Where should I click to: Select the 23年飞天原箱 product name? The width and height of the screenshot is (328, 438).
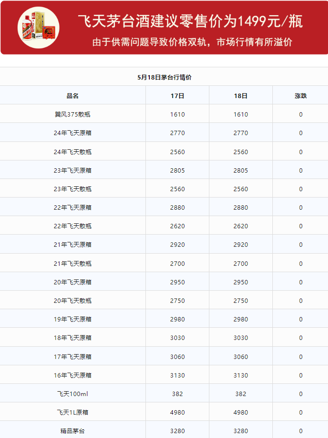(73, 170)
